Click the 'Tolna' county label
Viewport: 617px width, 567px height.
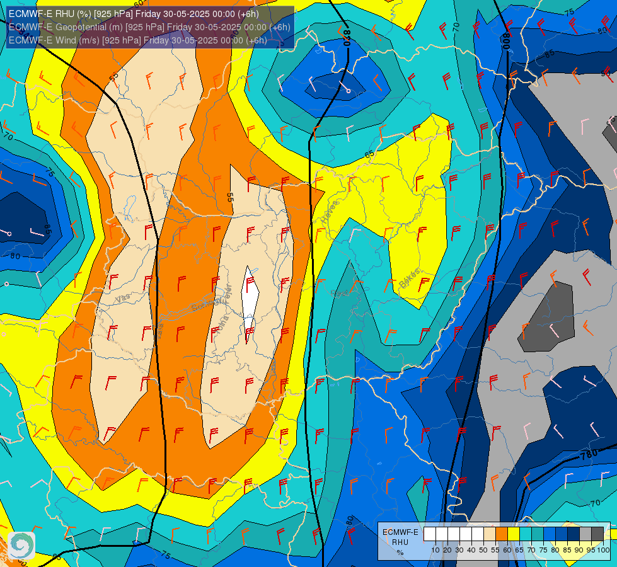click(222, 324)
